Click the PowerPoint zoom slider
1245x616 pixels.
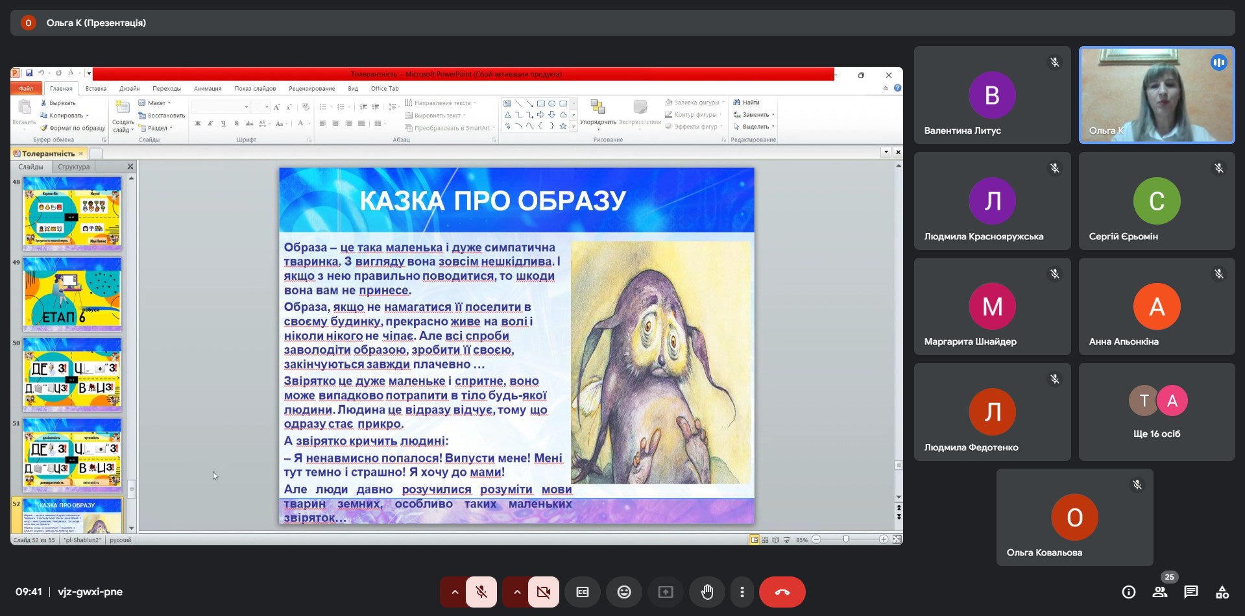tap(845, 539)
